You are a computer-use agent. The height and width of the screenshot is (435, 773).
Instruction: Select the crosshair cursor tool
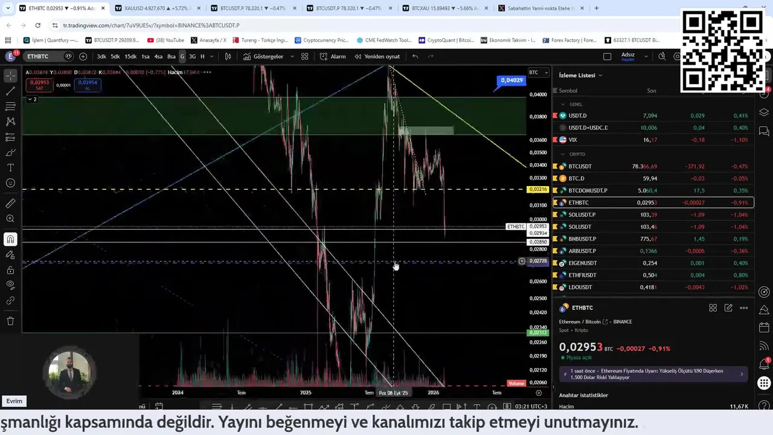coord(10,76)
